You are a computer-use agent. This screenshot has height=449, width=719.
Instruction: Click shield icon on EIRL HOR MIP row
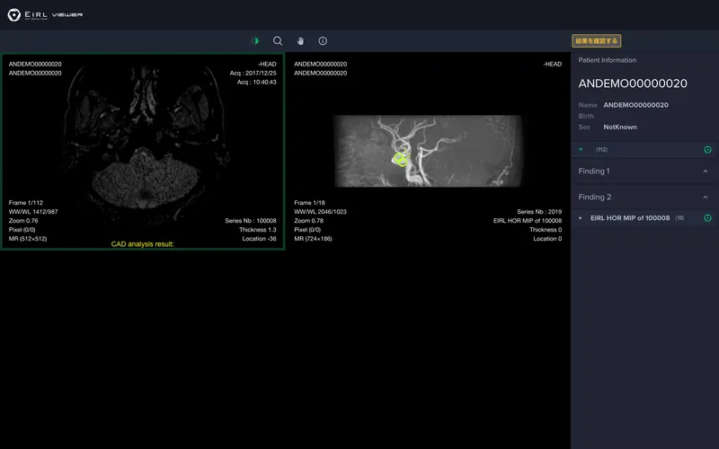(x=707, y=218)
